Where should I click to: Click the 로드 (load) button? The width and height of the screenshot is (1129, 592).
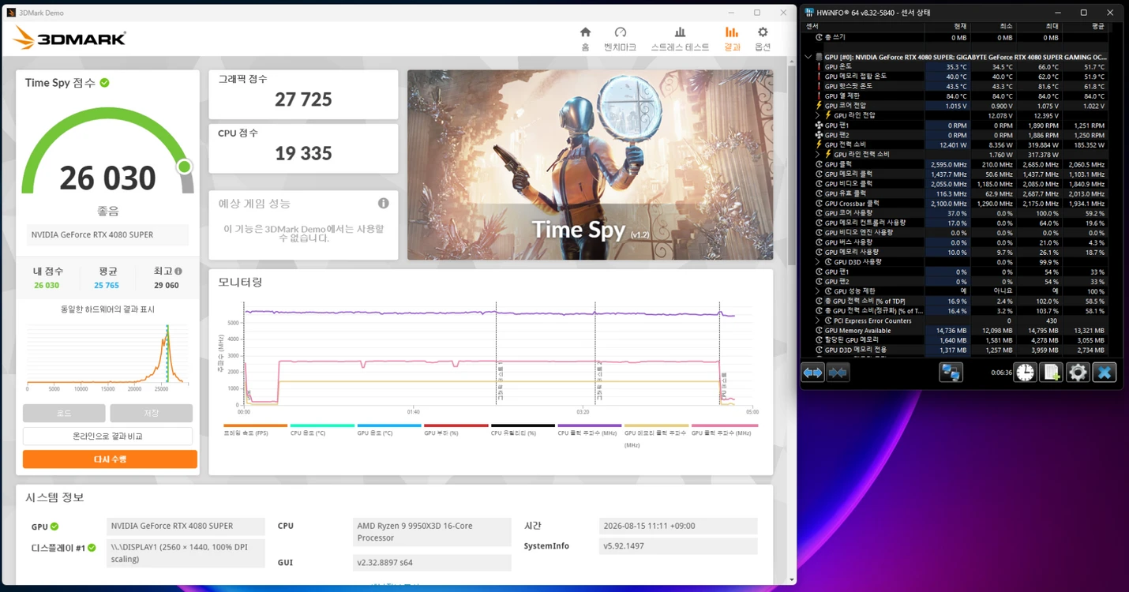64,413
